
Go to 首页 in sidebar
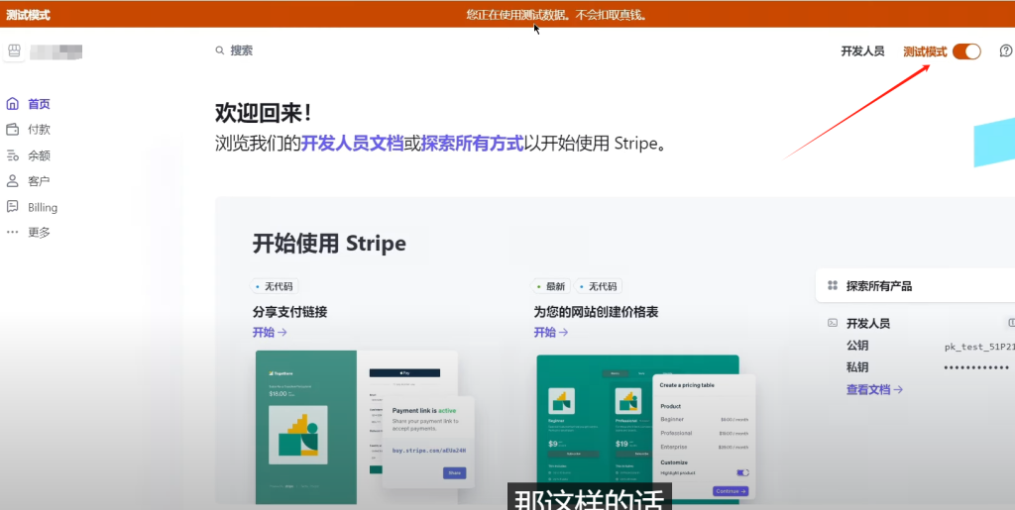[x=39, y=104]
